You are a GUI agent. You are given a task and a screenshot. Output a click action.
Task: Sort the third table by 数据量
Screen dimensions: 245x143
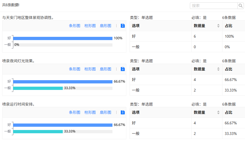point(218,112)
